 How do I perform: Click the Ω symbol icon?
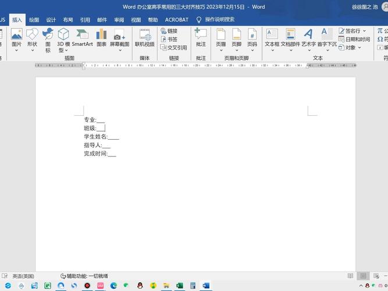tap(380, 39)
